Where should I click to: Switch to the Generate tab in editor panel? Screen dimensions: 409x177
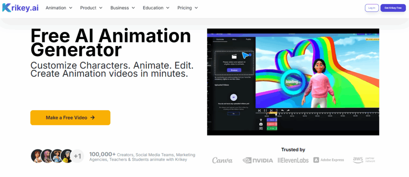(x=220, y=40)
